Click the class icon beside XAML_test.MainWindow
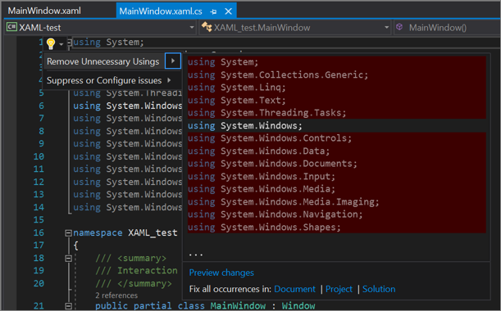The height and width of the screenshot is (311, 501). click(207, 27)
